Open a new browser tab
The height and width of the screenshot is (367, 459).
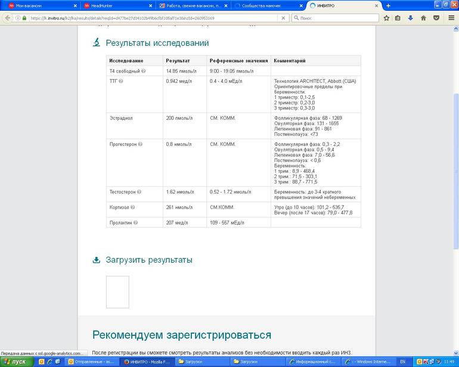pos(388,5)
